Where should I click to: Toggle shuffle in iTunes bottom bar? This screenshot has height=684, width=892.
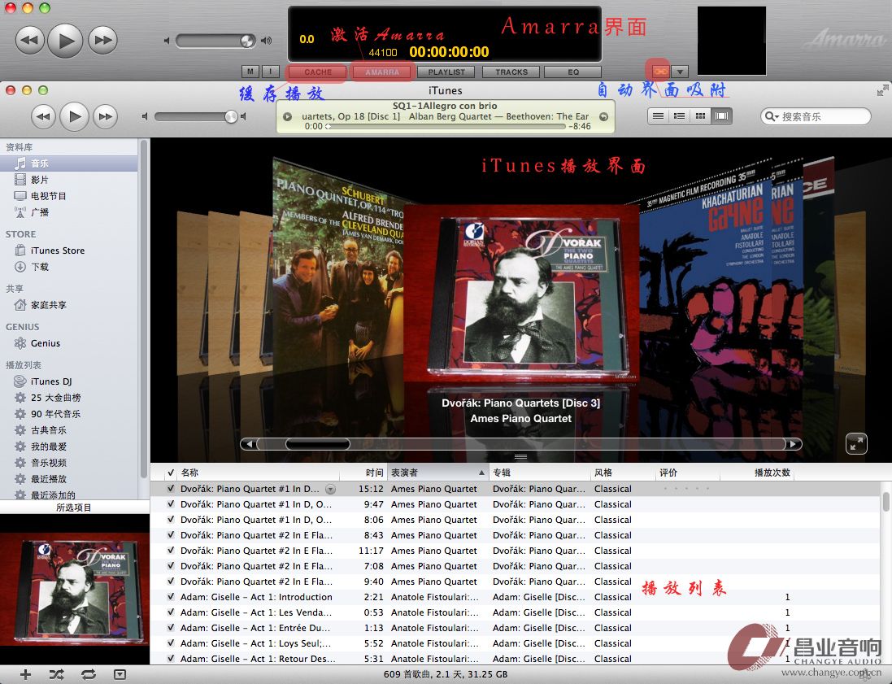(56, 674)
